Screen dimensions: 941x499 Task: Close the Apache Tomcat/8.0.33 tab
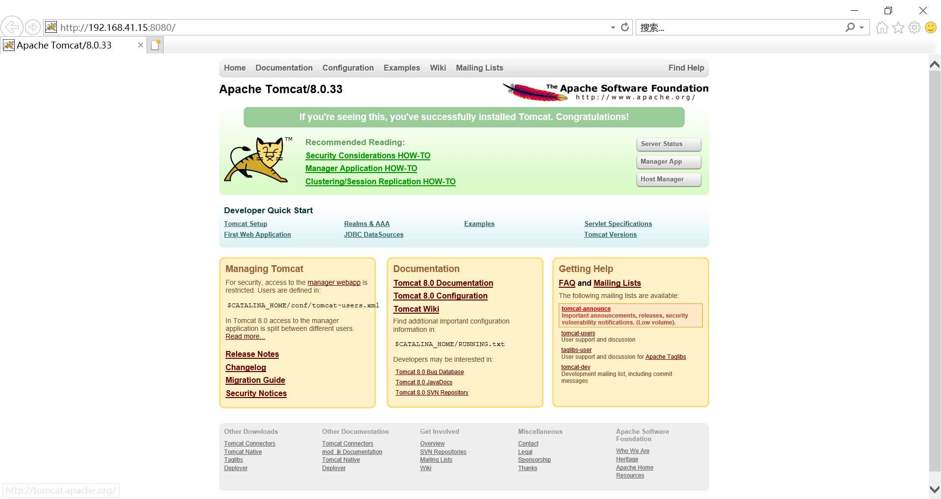[141, 45]
